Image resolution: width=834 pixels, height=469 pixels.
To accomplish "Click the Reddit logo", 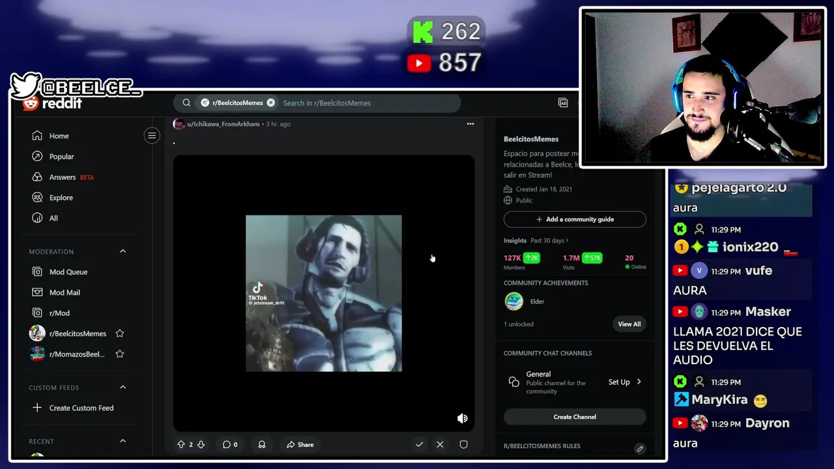I will tap(52, 103).
